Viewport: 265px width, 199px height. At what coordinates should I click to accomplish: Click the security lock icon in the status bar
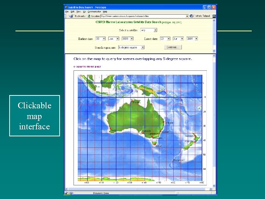[x=66, y=193]
